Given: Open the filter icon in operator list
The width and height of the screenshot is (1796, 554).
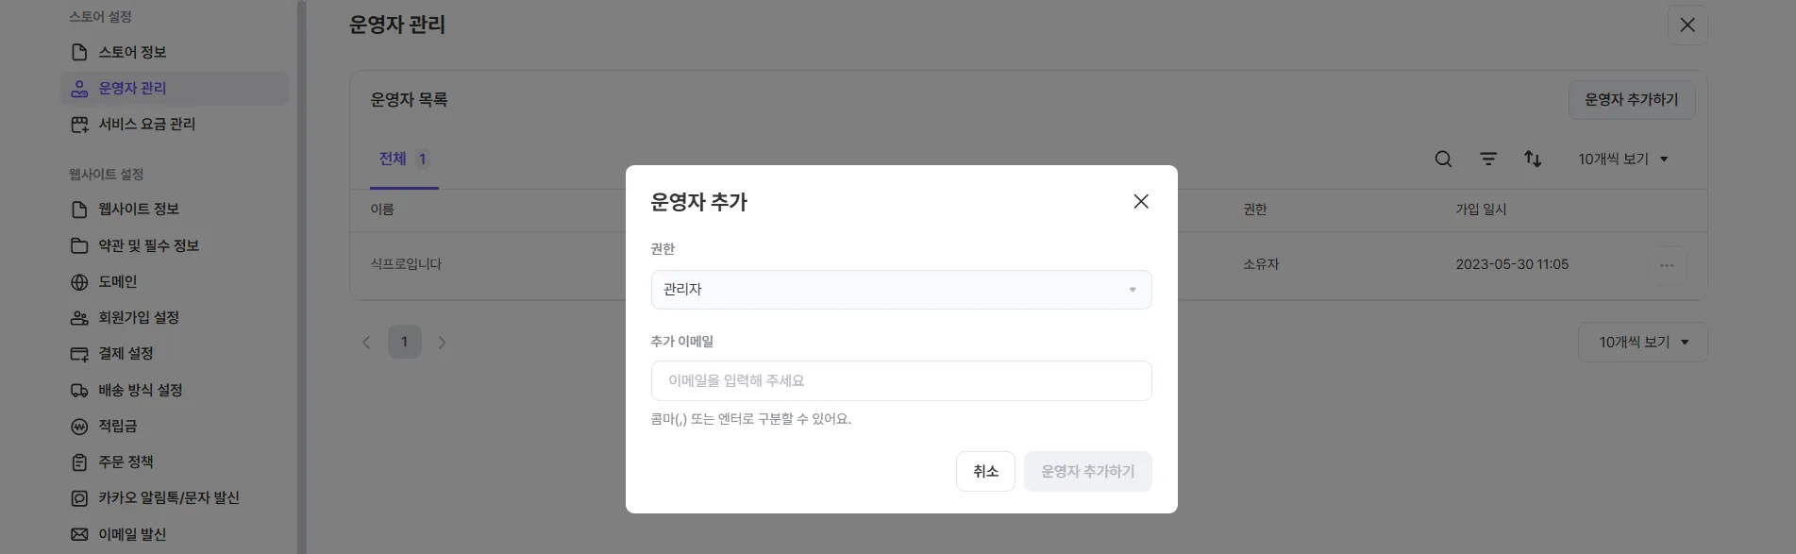Looking at the screenshot, I should tap(1488, 159).
